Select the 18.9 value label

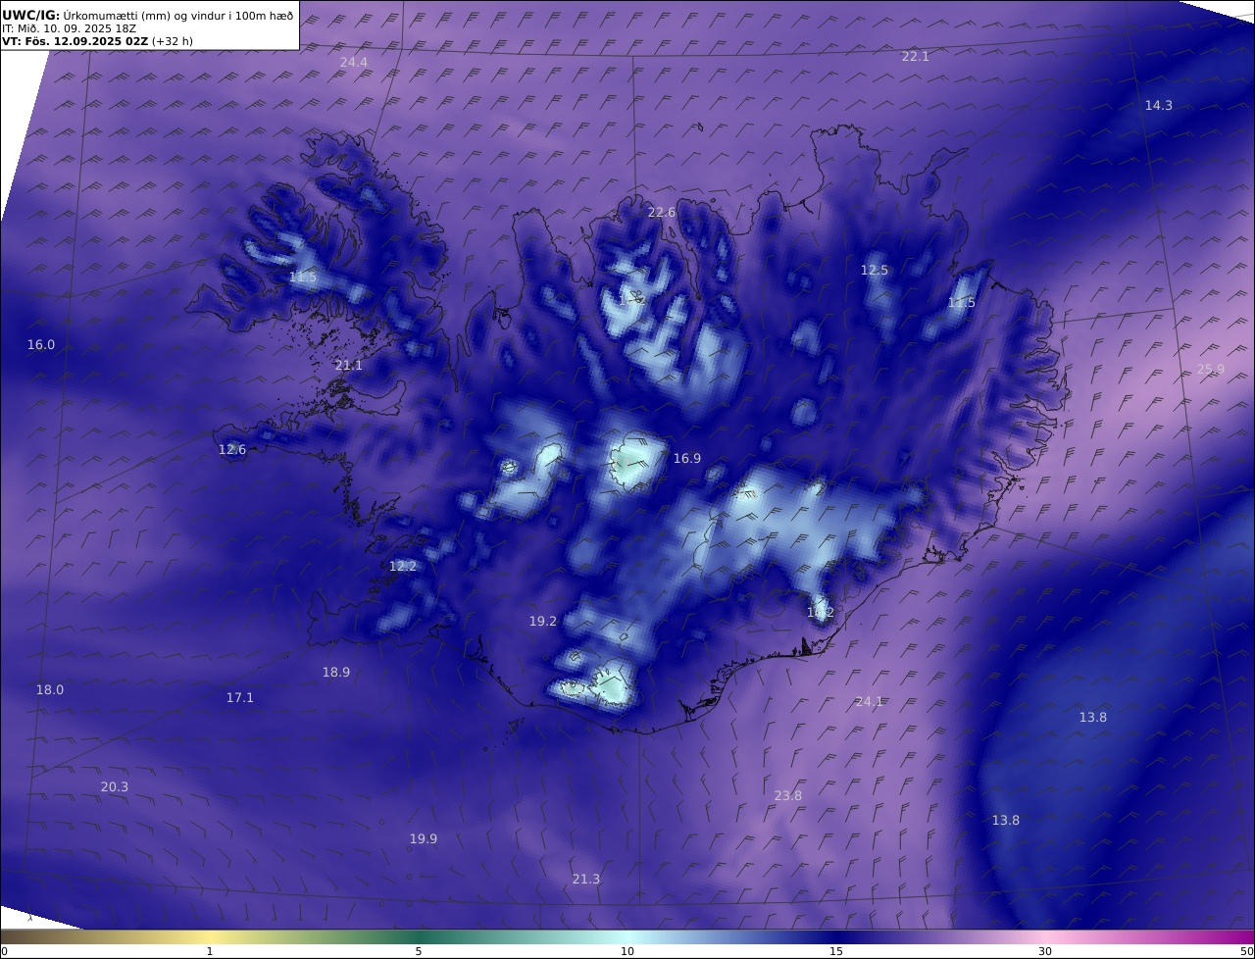(336, 672)
